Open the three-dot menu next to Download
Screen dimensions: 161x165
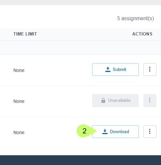pos(150,131)
